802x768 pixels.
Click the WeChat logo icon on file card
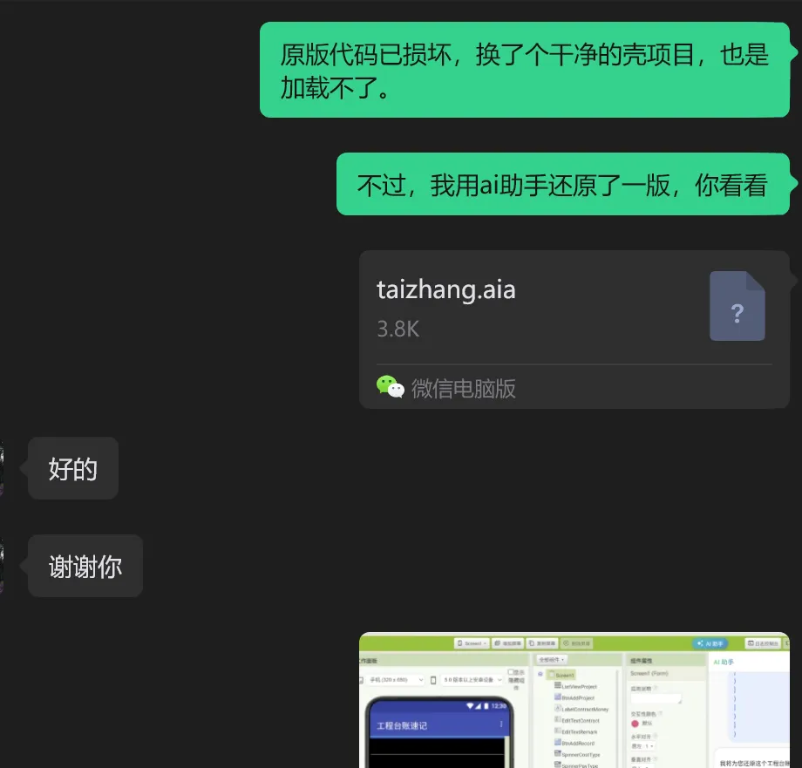[x=391, y=387]
